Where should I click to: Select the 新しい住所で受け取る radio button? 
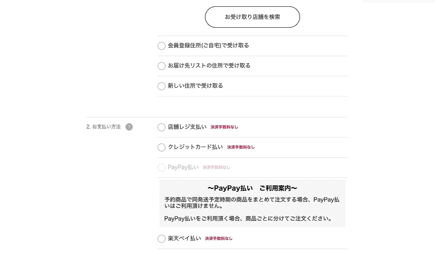tap(161, 86)
